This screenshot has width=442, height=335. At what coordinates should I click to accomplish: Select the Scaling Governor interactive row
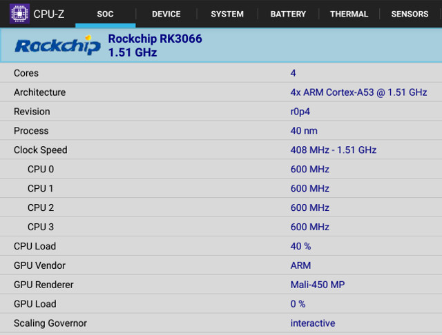click(x=221, y=323)
